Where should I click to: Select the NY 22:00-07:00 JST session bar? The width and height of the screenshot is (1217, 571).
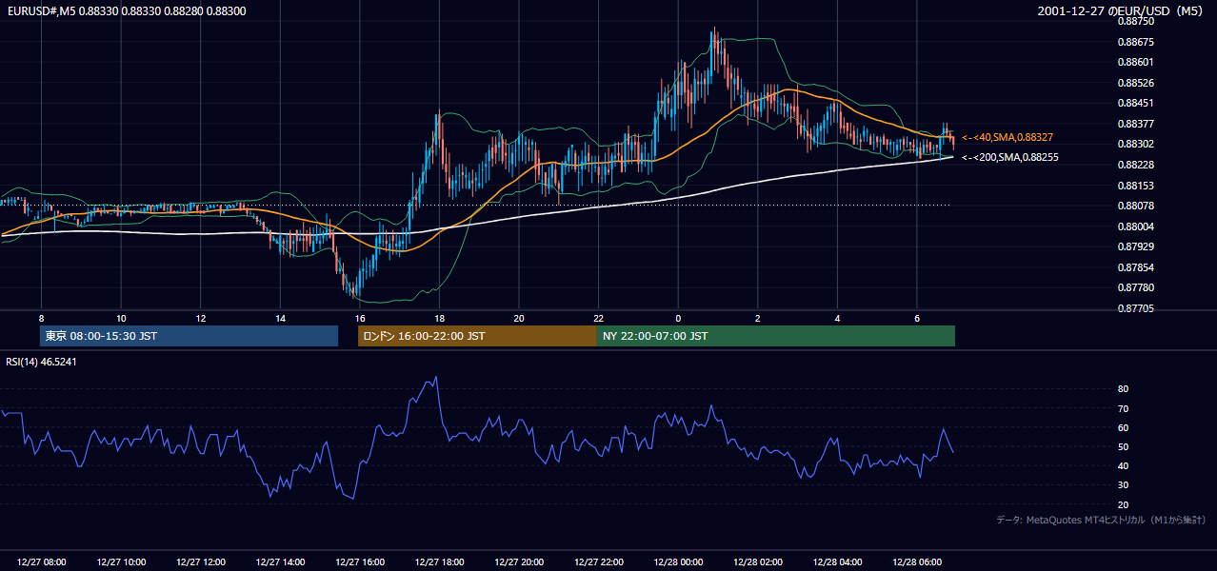point(775,336)
